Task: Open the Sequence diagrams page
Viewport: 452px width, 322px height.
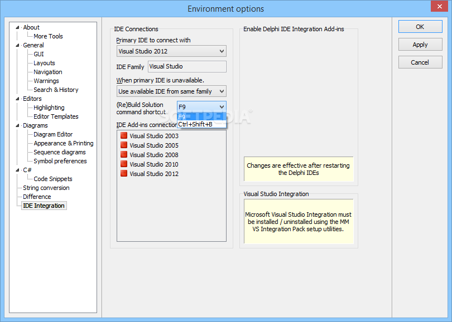Action: pyautogui.click(x=60, y=152)
